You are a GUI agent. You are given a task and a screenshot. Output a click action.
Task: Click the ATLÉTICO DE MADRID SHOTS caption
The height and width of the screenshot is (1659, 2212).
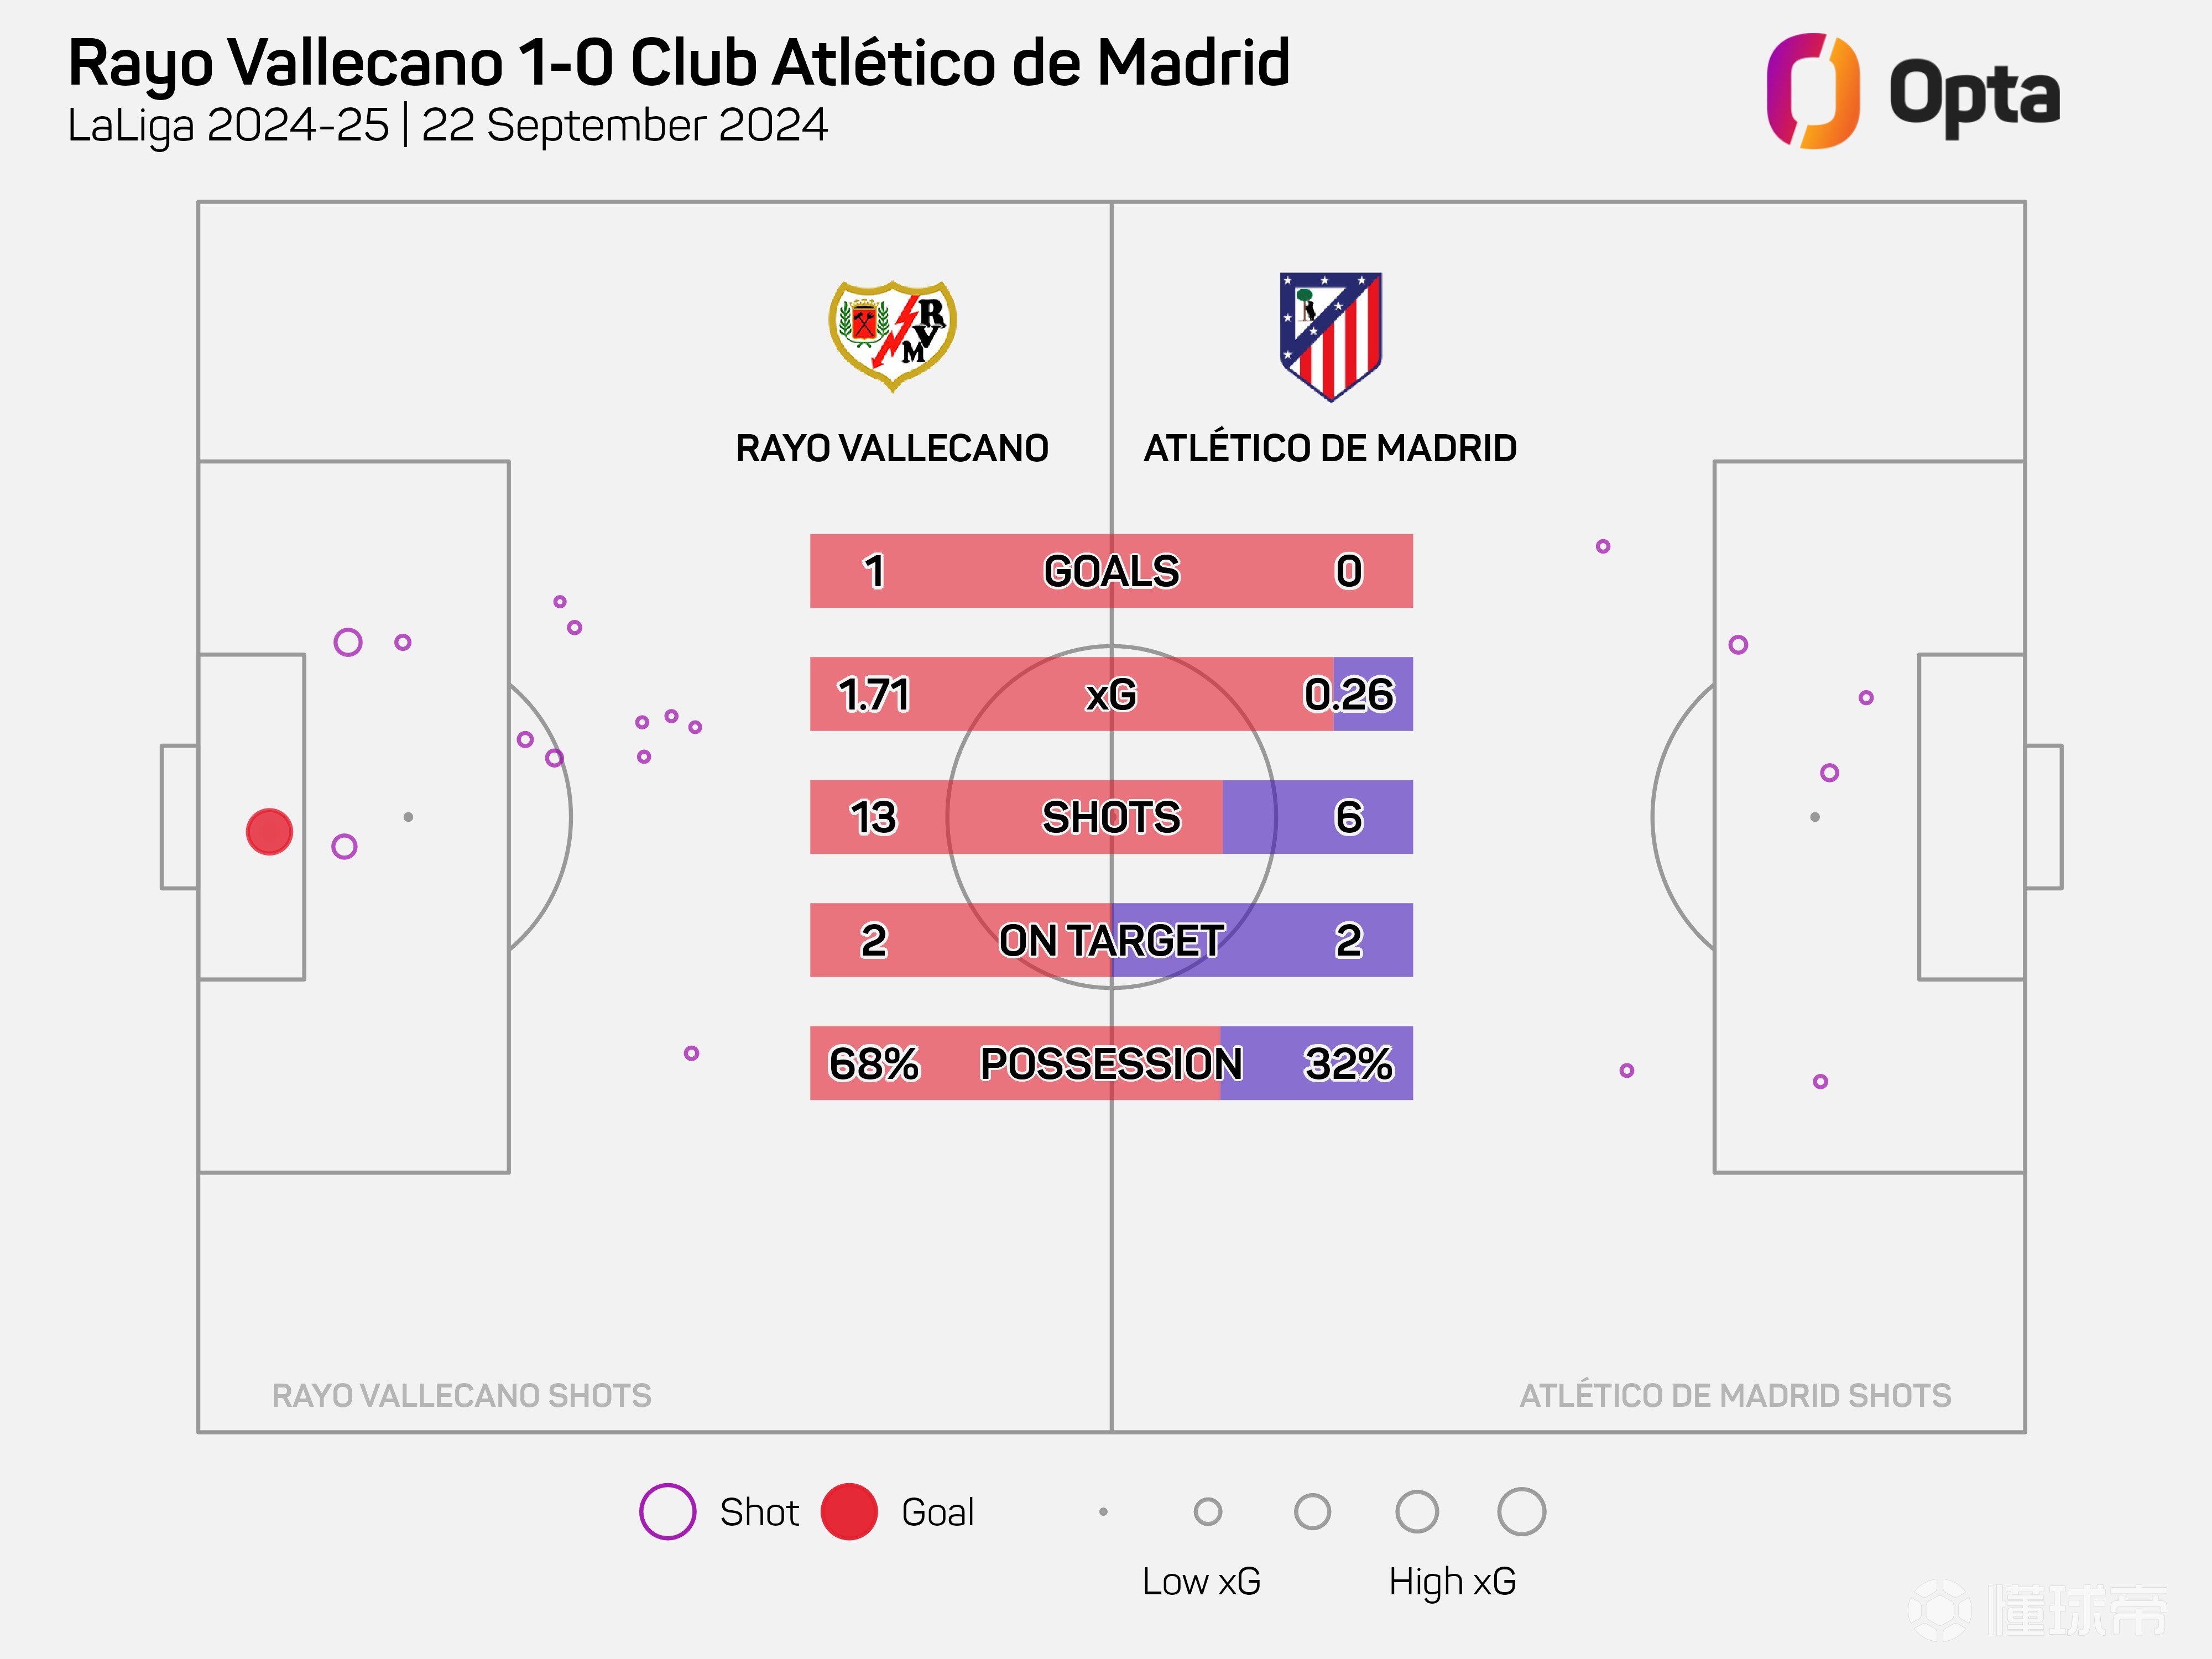[x=1735, y=1396]
